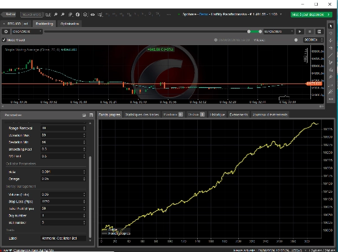Click the zoom out magnifier icon

tap(63, 15)
